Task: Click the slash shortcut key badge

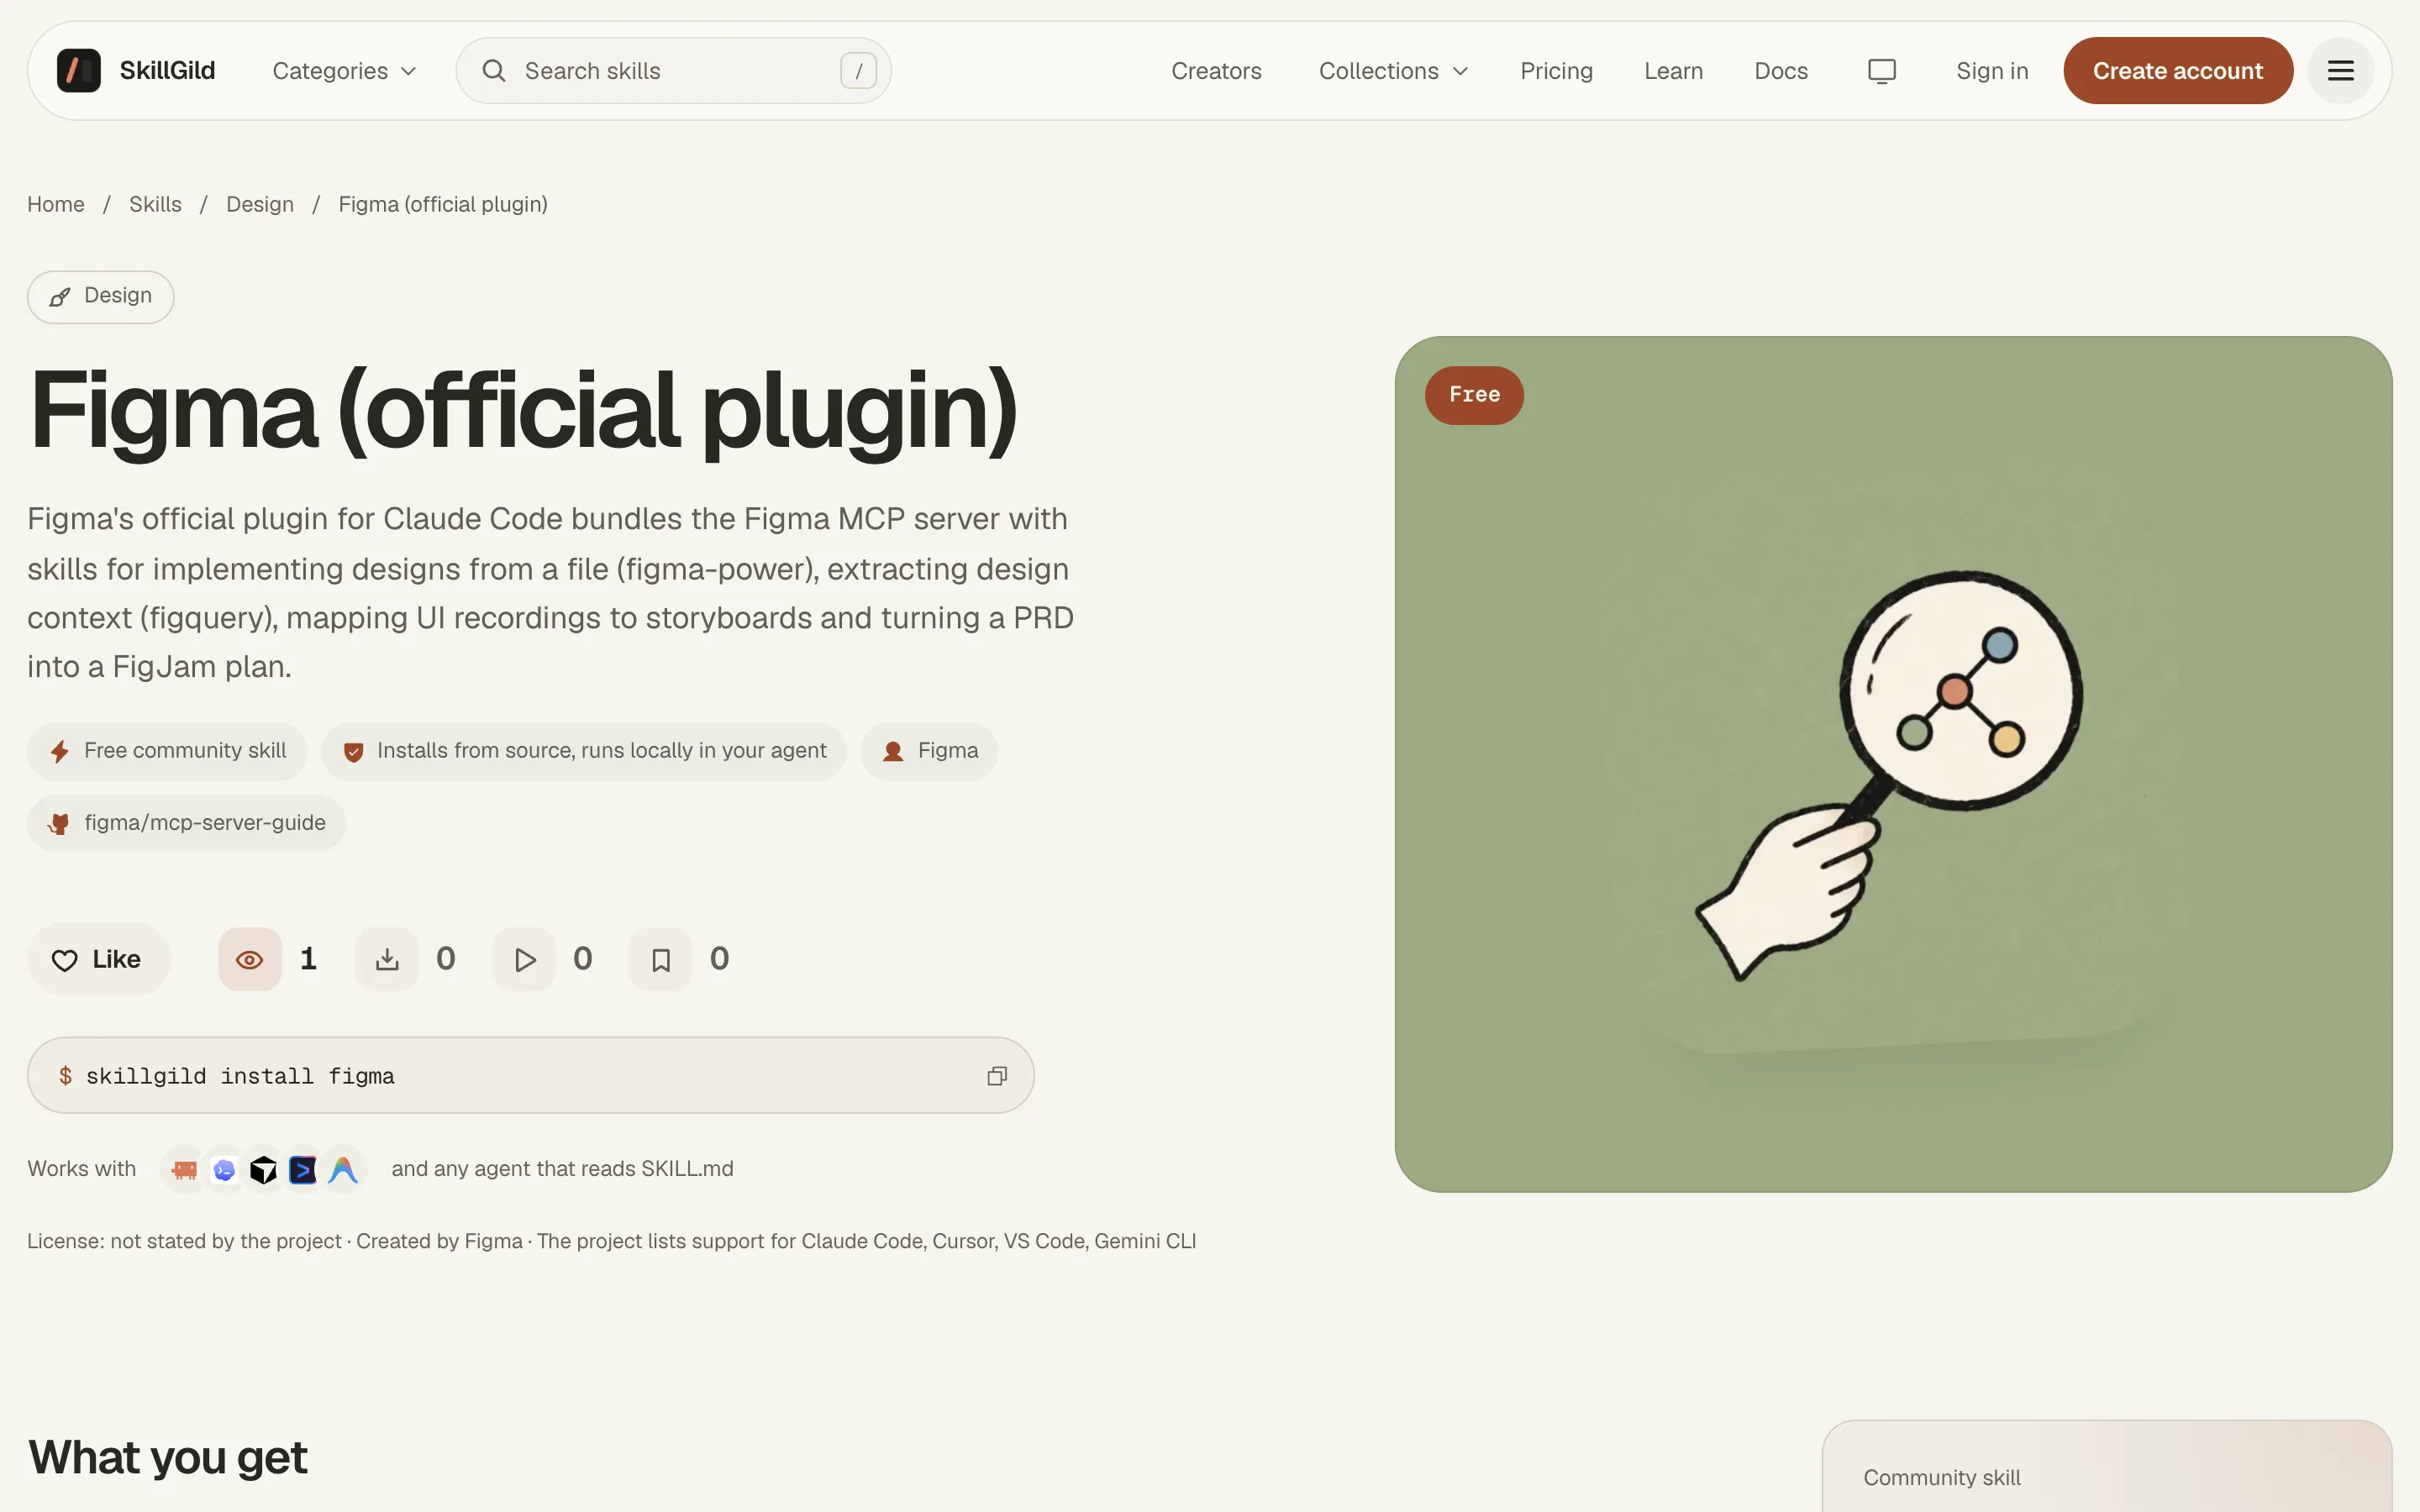Action: [858, 71]
